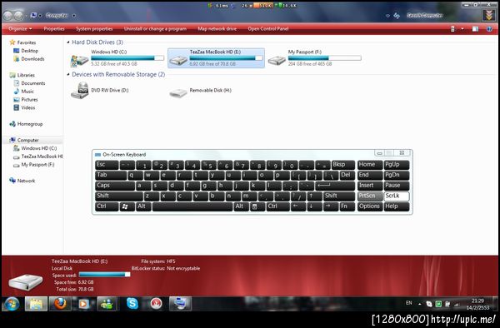Toggle the ScrLk key on keyboard

coord(397,196)
